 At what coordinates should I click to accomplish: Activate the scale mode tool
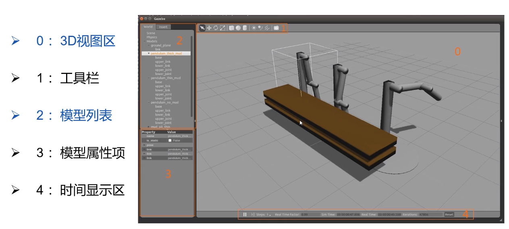coord(222,28)
